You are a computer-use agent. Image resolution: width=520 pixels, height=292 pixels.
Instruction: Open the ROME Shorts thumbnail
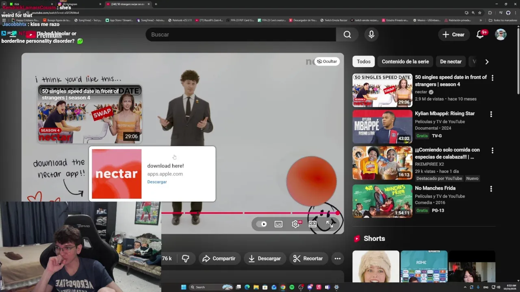coord(424,266)
